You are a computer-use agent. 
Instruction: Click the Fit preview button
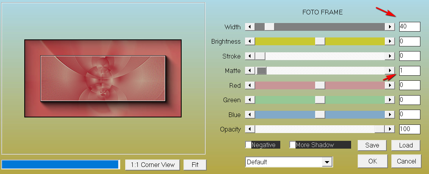(x=195, y=165)
